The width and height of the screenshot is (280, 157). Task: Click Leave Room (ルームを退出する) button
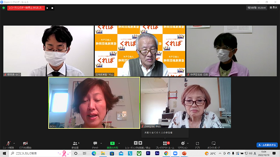pyautogui.click(x=267, y=145)
